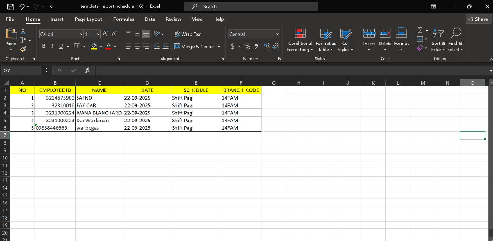
Task: Expand the Name Box dropdown arrow
Action: pos(37,70)
